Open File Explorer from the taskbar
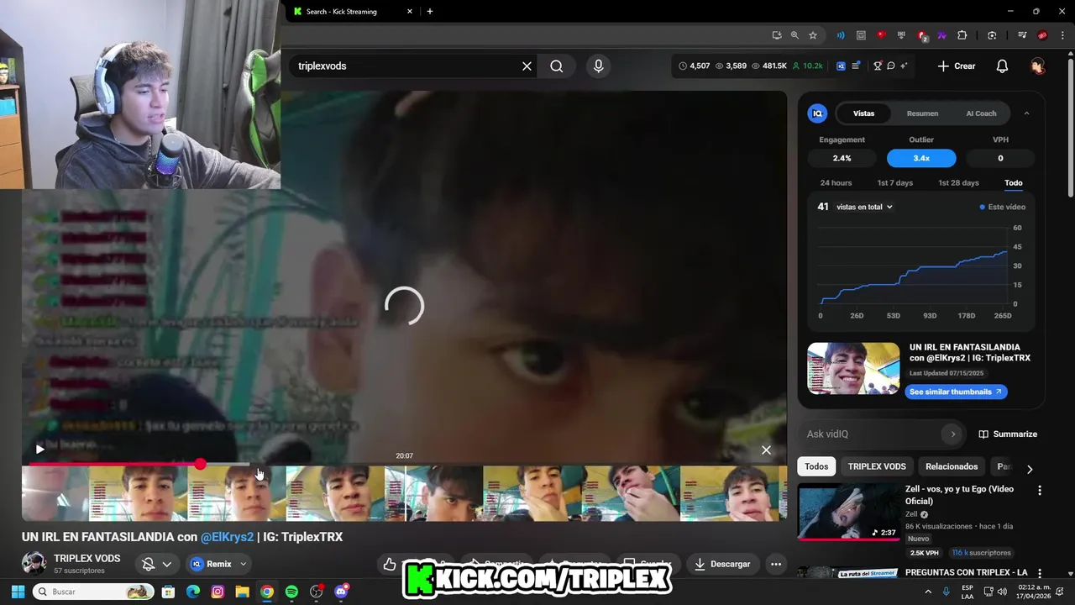 (x=242, y=592)
